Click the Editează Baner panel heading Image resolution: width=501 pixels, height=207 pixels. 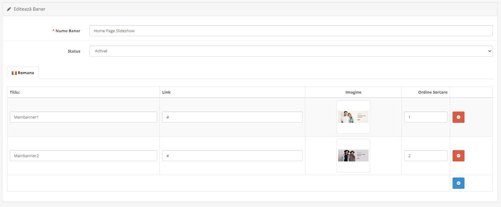click(30, 9)
